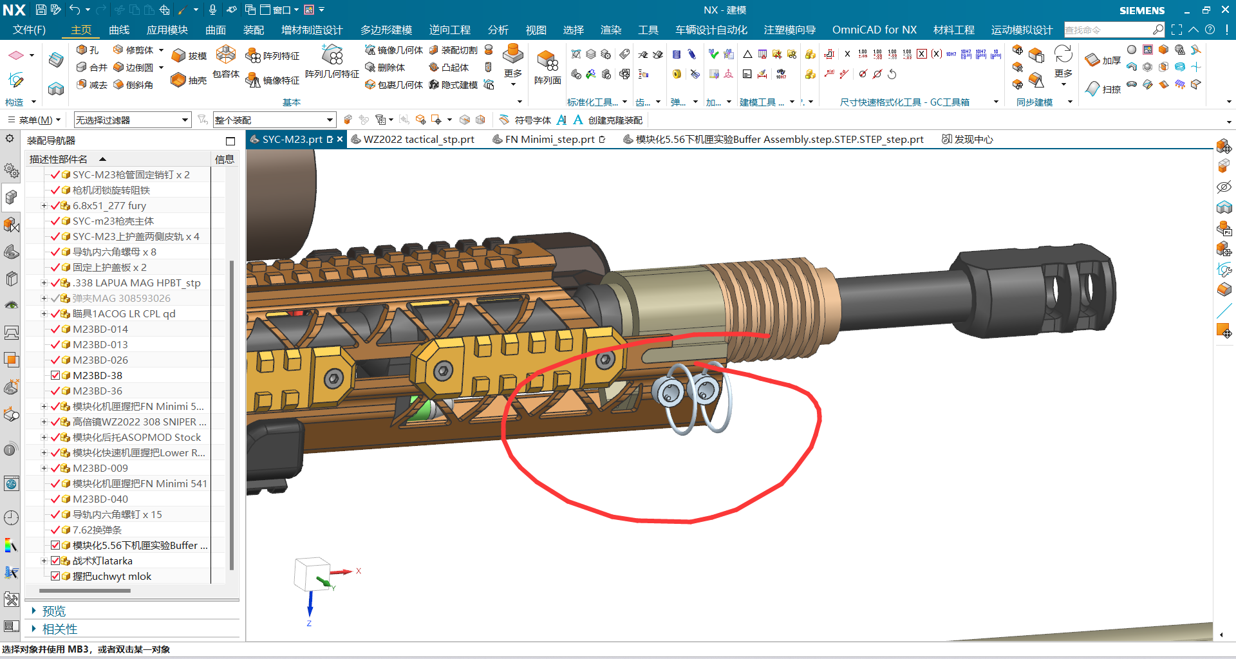Viewport: 1236px width, 659px height.
Task: Click the Draft (拔模) tool
Action: point(189,56)
